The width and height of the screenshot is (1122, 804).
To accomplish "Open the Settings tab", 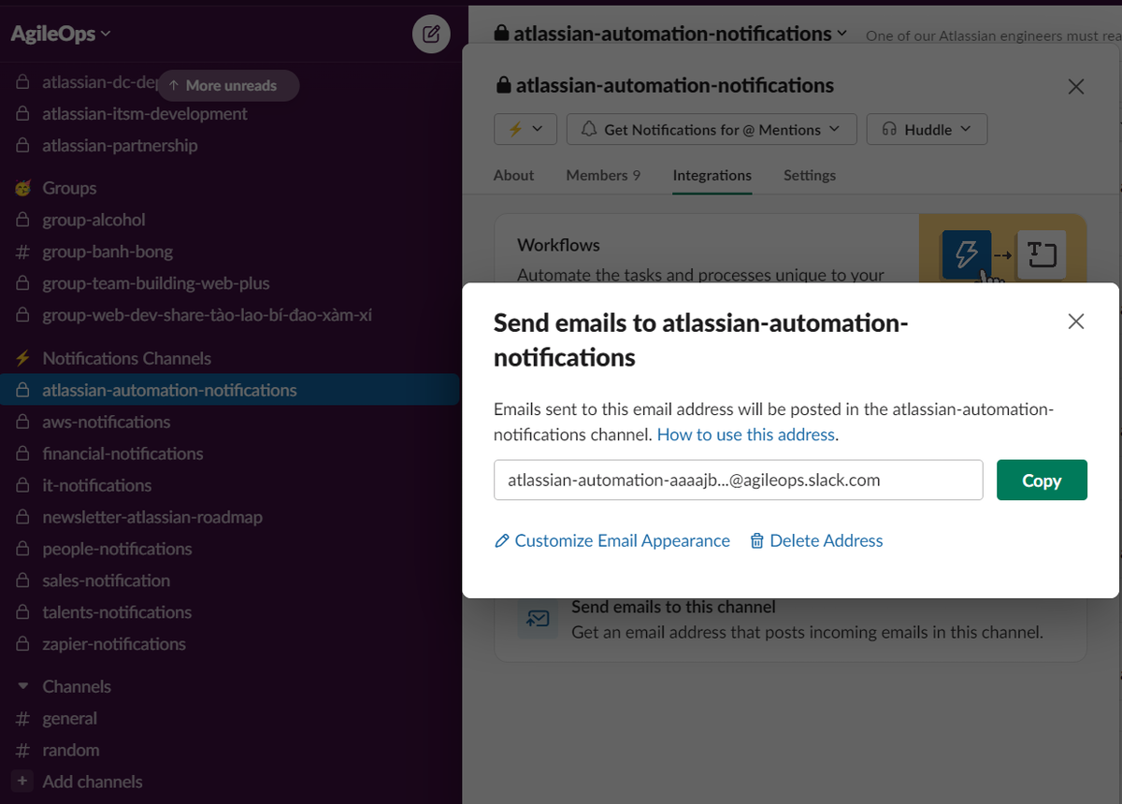I will coord(810,175).
